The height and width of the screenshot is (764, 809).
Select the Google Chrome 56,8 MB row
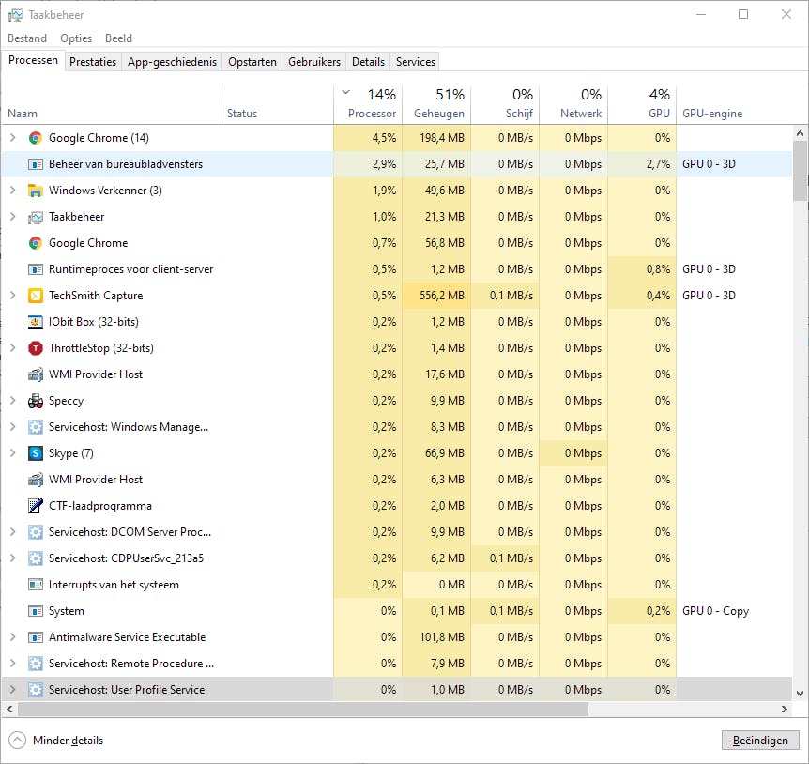pos(397,243)
